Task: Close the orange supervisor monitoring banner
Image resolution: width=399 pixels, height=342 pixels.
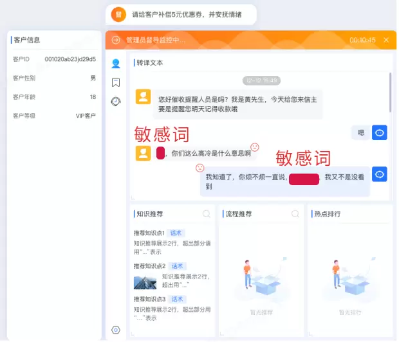Action: [x=386, y=40]
